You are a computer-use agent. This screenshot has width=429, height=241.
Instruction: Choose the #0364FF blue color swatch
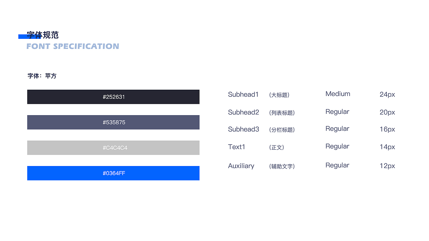coord(113,173)
